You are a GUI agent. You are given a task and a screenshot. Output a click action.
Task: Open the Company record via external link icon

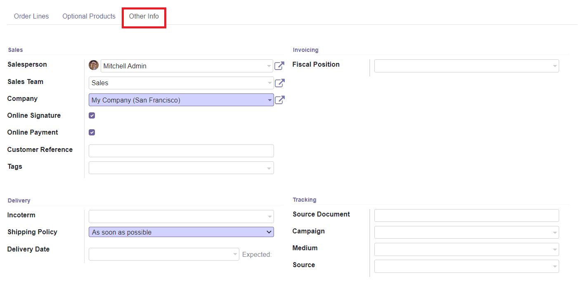279,100
